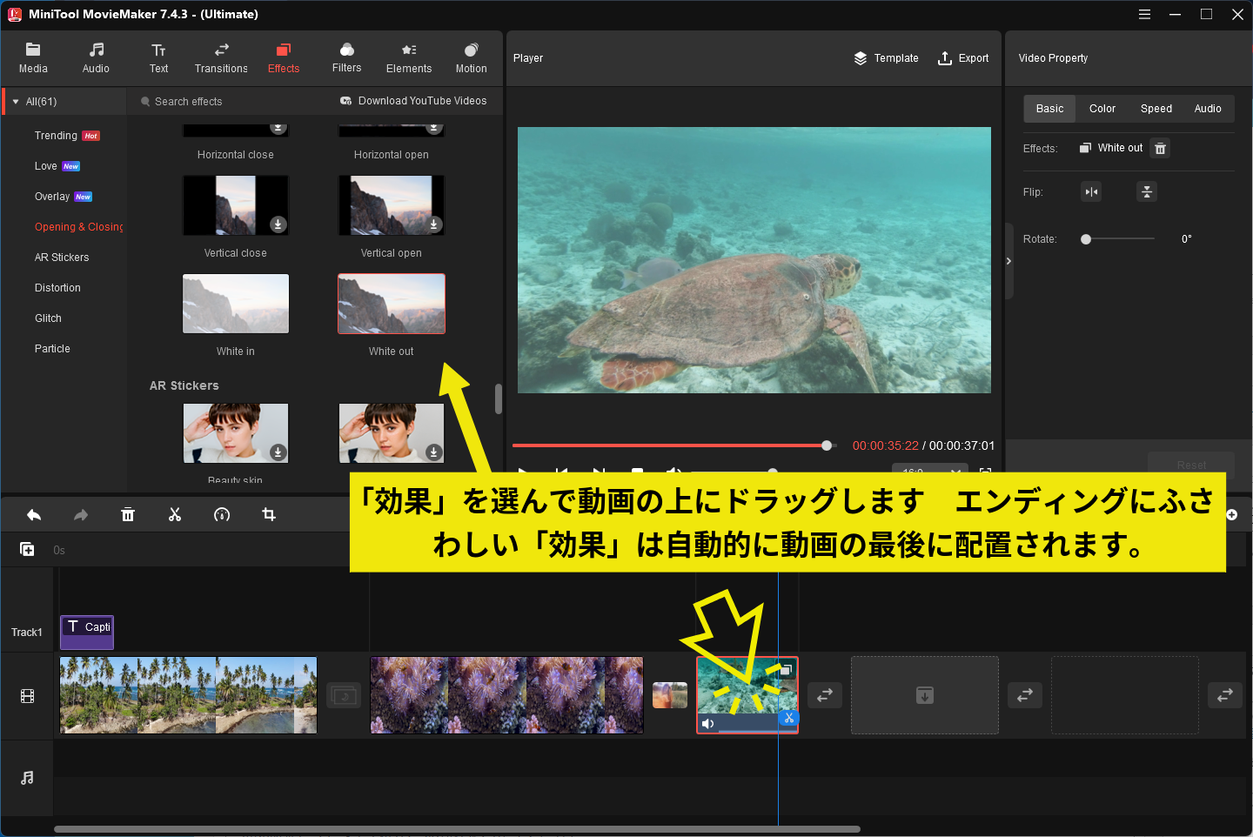
Task: Click the video track film icon
Action: 27,696
